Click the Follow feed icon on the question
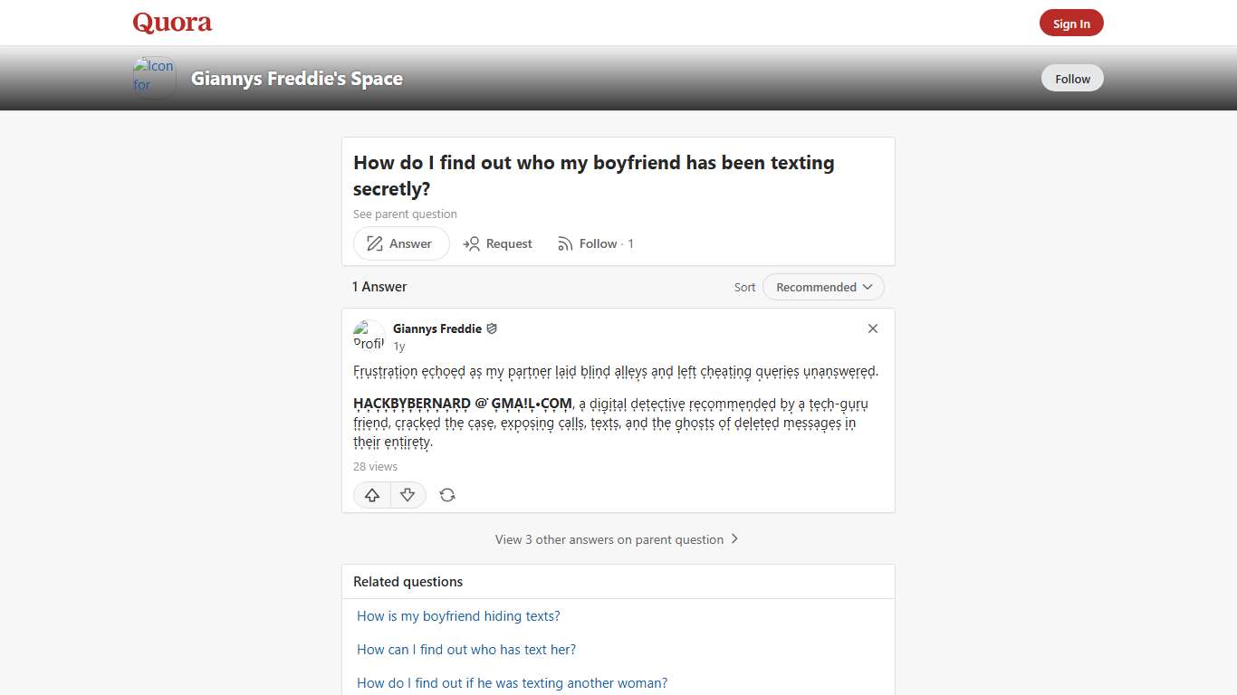This screenshot has height=695, width=1237. [564, 243]
